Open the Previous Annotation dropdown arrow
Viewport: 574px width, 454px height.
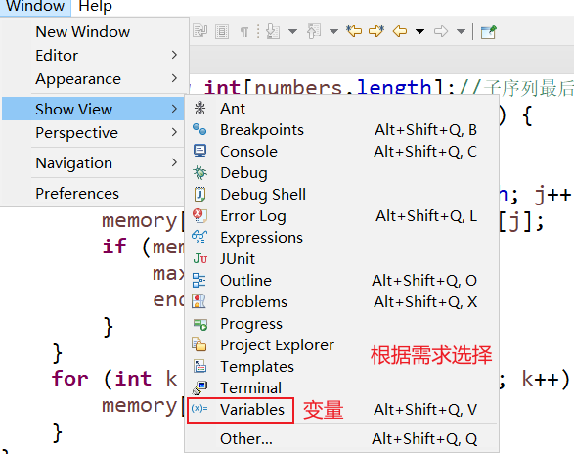coord(333,32)
